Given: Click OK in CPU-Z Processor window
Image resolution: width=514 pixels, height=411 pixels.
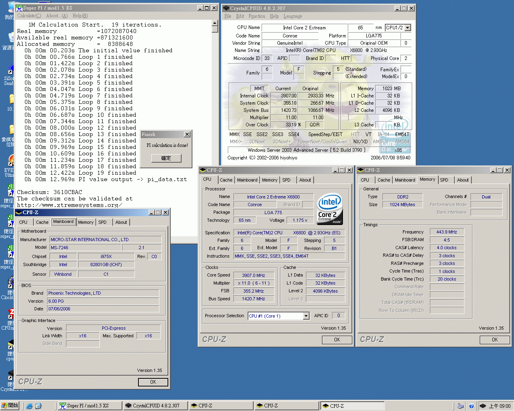Looking at the screenshot, I should click(x=337, y=340).
